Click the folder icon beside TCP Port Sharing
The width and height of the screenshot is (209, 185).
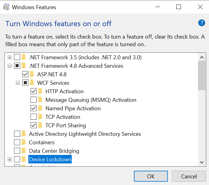click(x=40, y=125)
